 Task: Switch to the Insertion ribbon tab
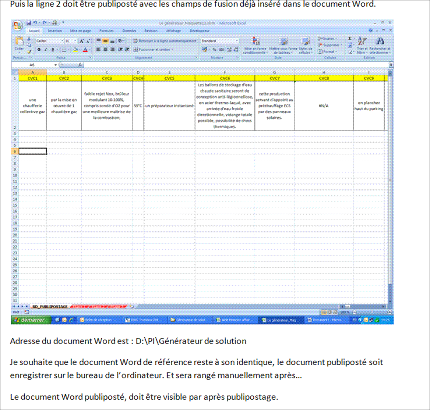(55, 31)
